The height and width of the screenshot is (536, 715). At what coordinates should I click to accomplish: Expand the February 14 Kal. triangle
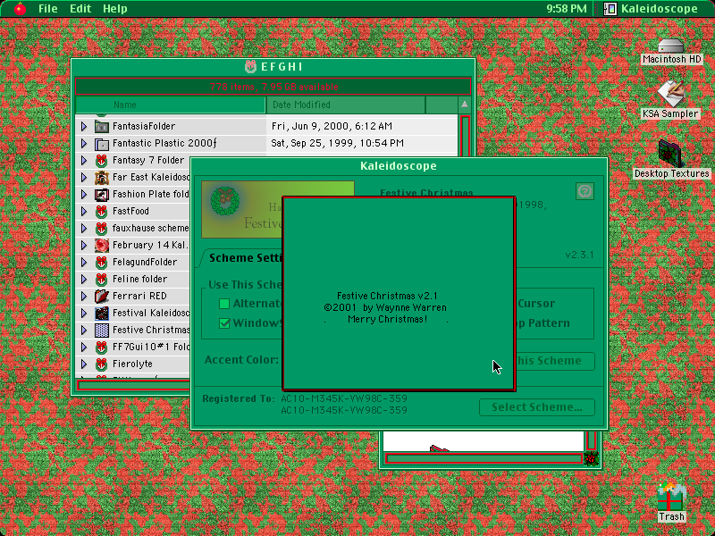(84, 245)
